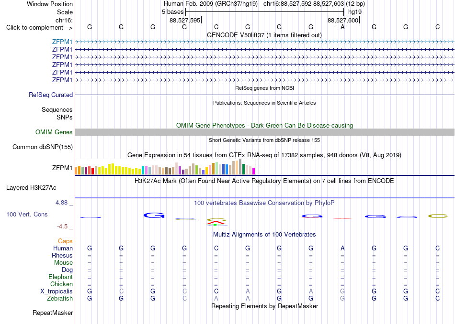455x324 pixels.
Task: Select the X_tropicalis species row label
Action: coord(57,292)
